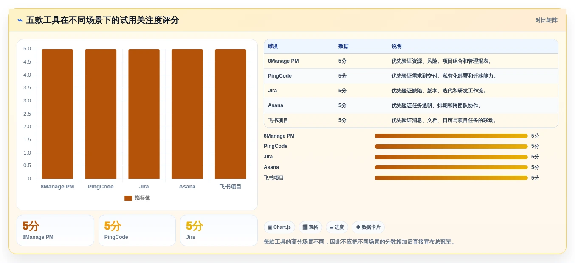Click the 8Manage PM axis label
This screenshot has width=575, height=263.
click(x=57, y=187)
